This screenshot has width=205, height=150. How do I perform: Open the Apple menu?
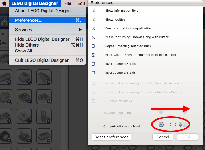4,3
